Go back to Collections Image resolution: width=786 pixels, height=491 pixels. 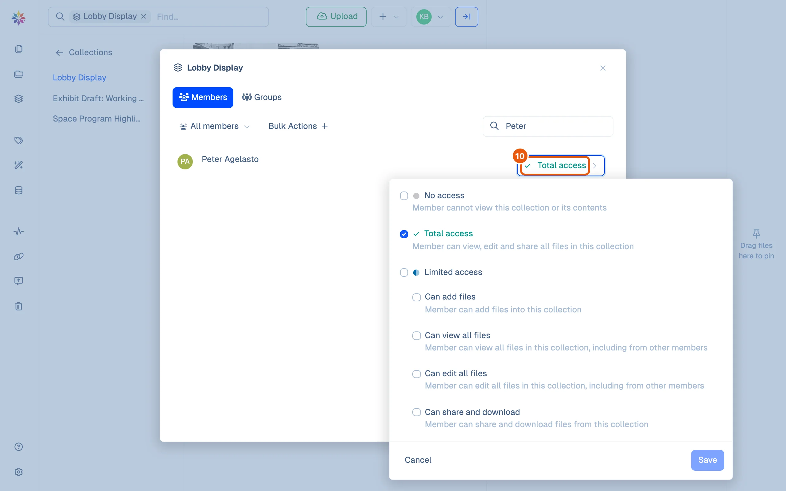[x=84, y=52]
